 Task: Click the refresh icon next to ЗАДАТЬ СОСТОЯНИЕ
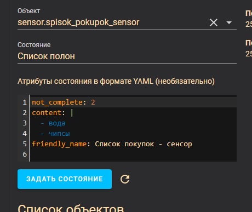click(x=125, y=179)
